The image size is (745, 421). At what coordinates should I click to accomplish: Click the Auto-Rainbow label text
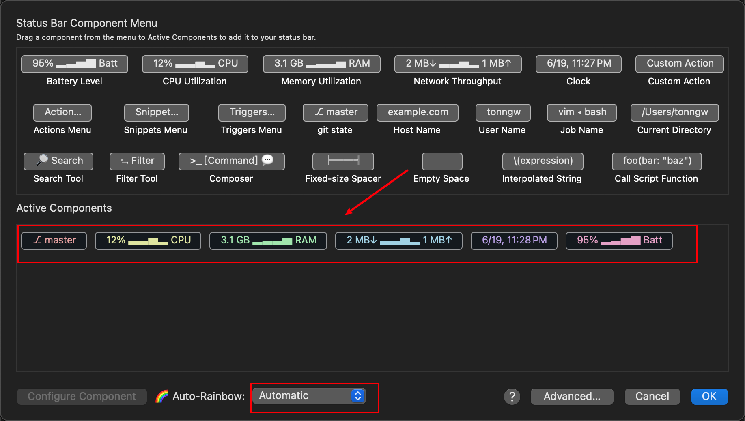pos(209,396)
